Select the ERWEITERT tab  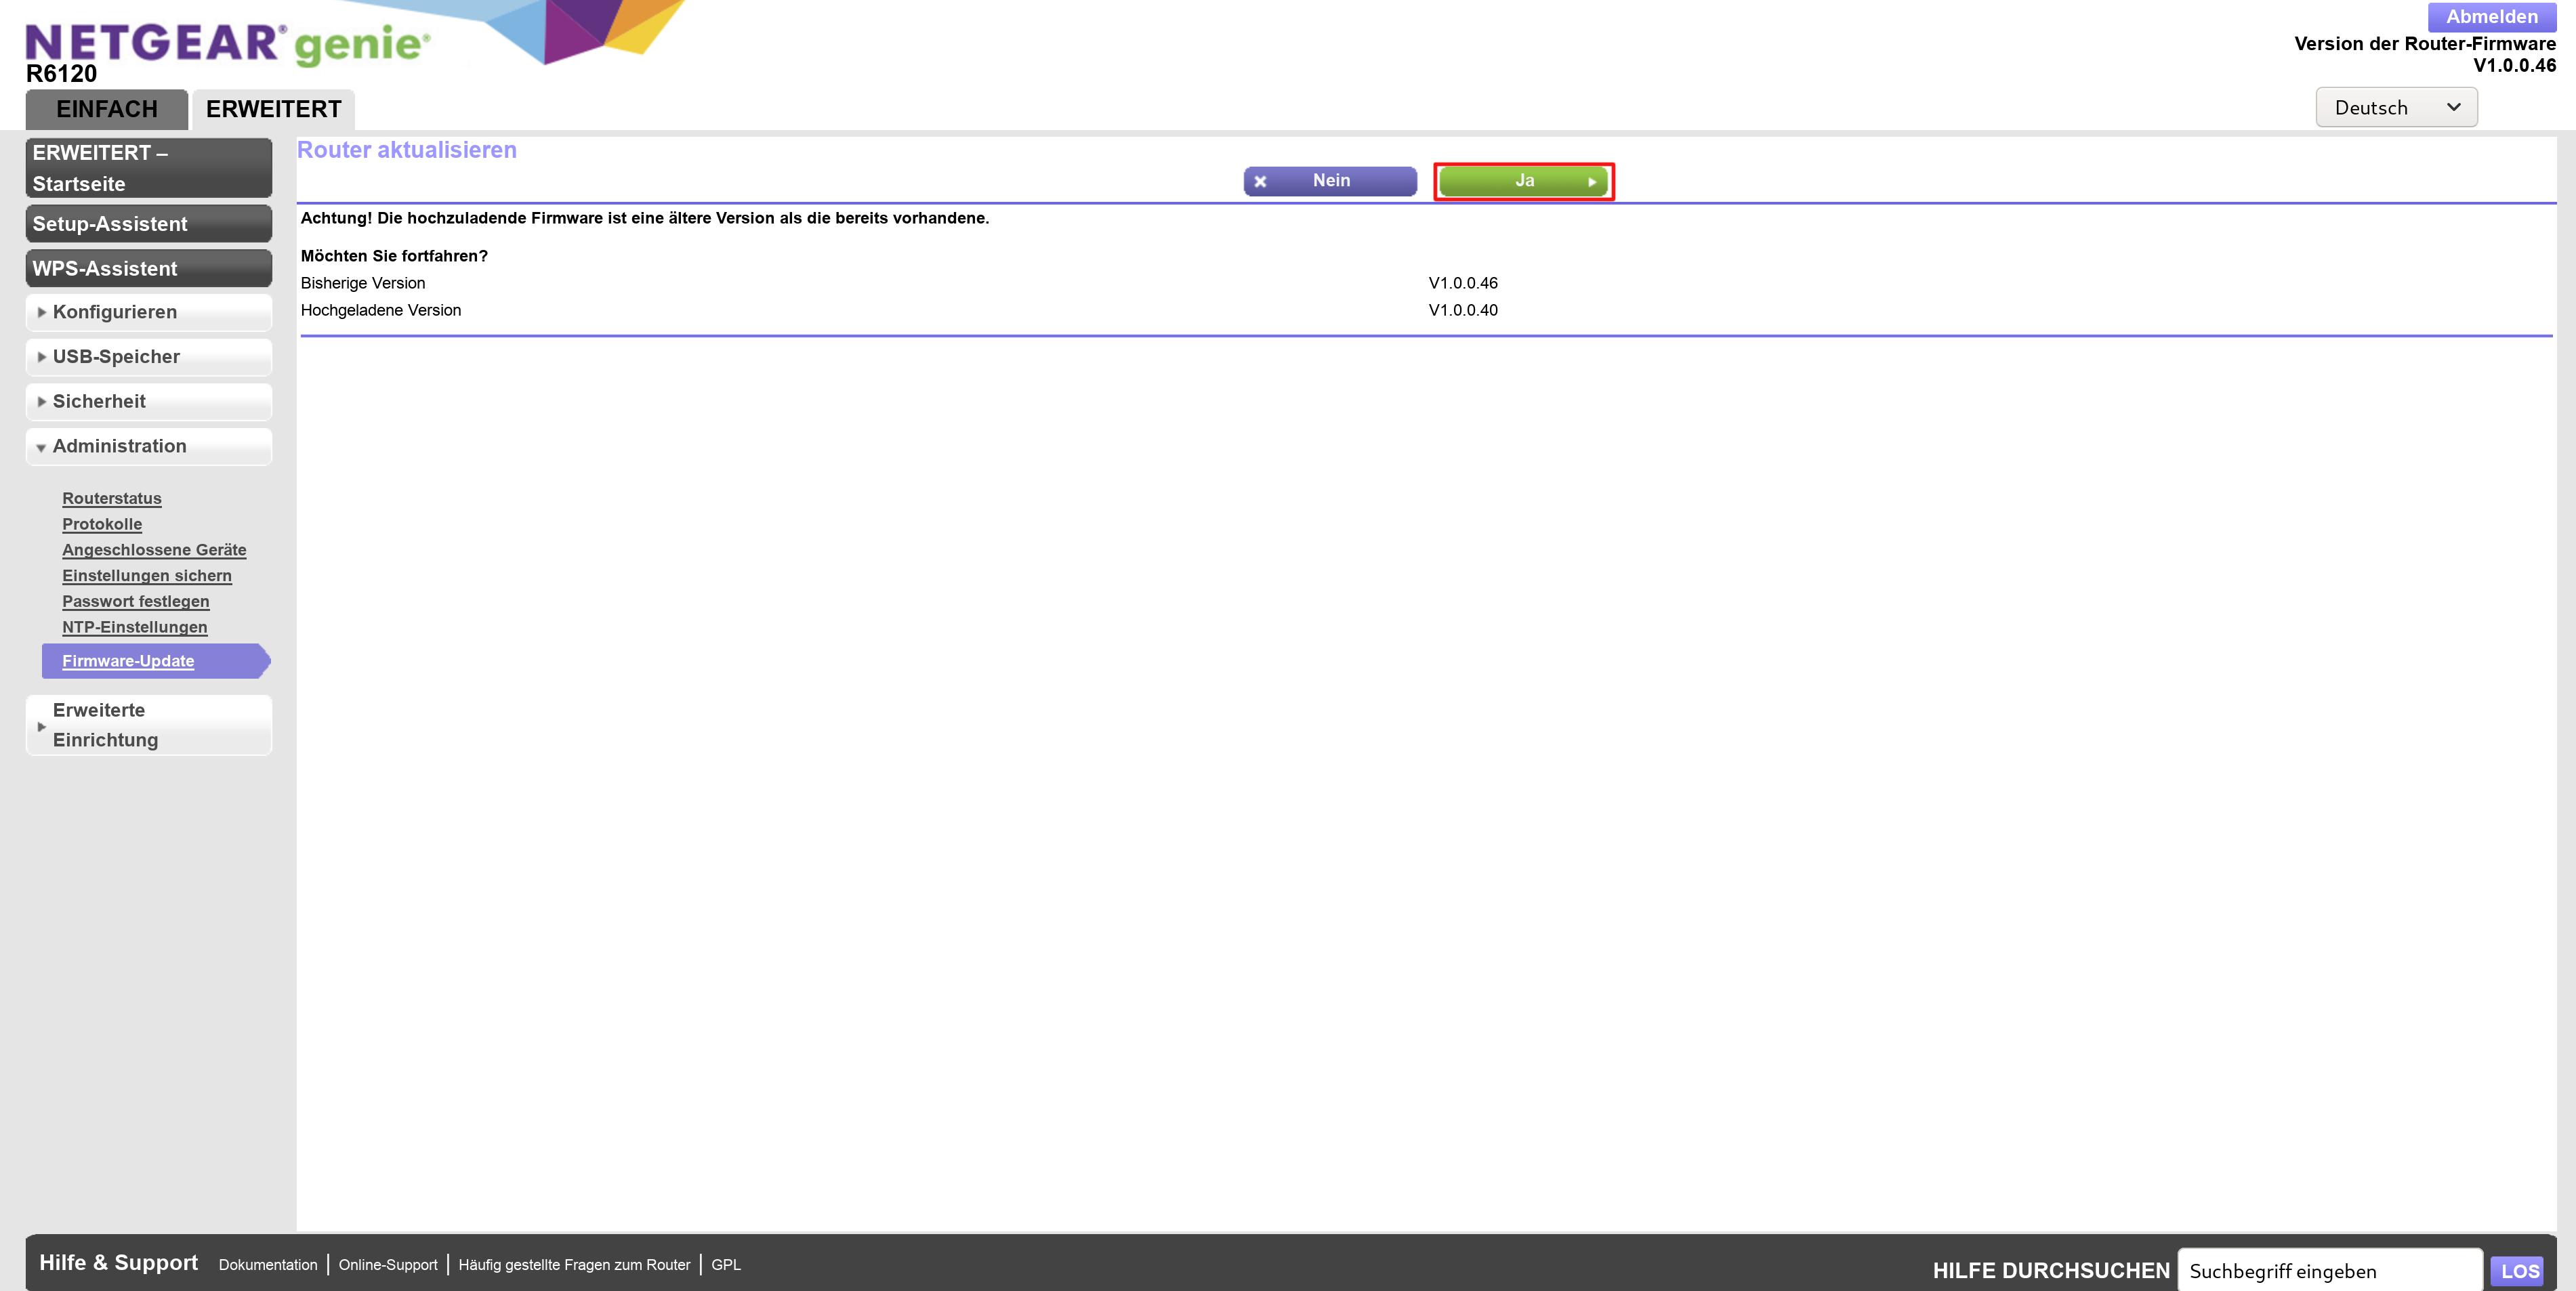coord(273,109)
